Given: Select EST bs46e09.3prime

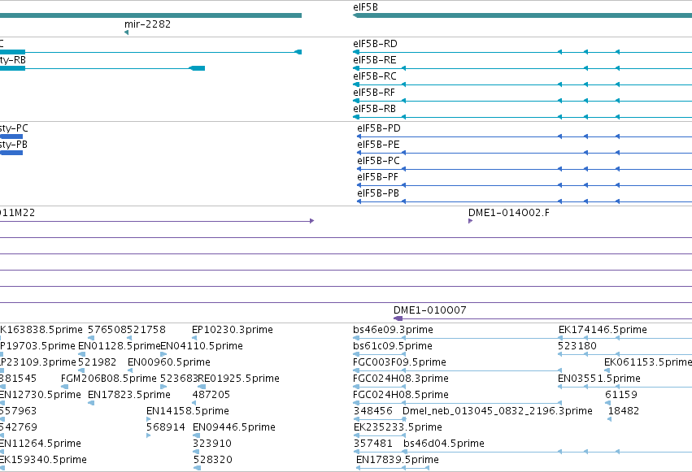Looking at the screenshot, I should (393, 330).
